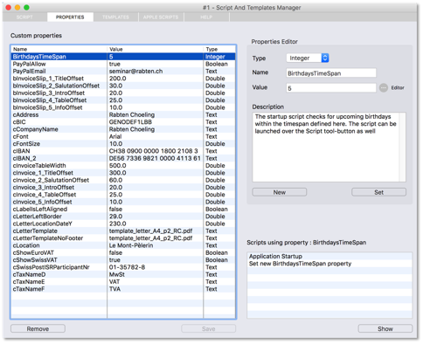The image size is (423, 344).
Task: Click the Arial value cell
Action: (x=156, y=136)
